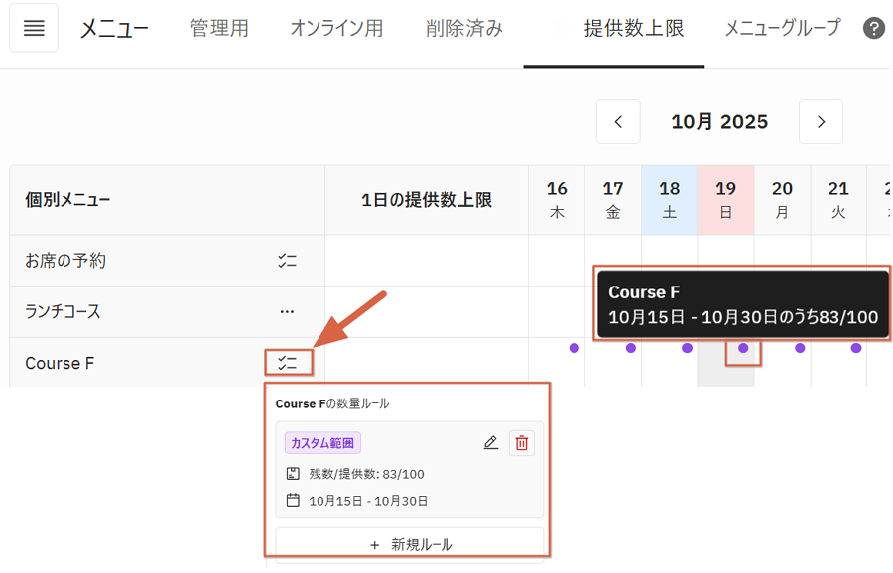Click the Course F dot under day 17
This screenshot has height=573, width=893.
(x=630, y=348)
